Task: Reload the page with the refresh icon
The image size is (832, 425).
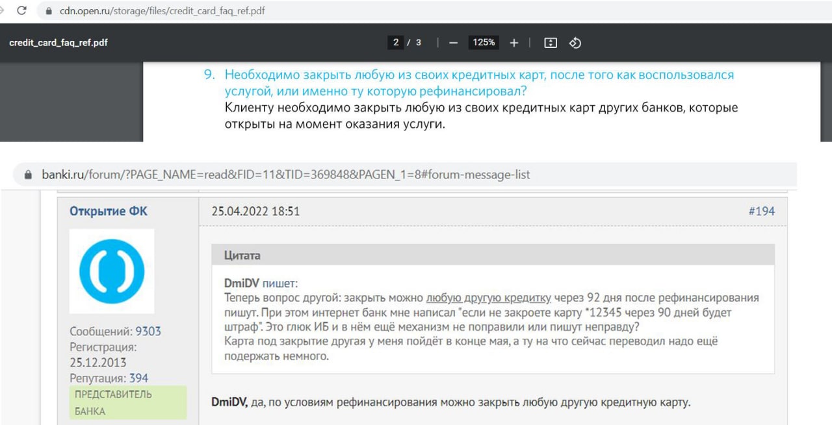Action: [21, 10]
